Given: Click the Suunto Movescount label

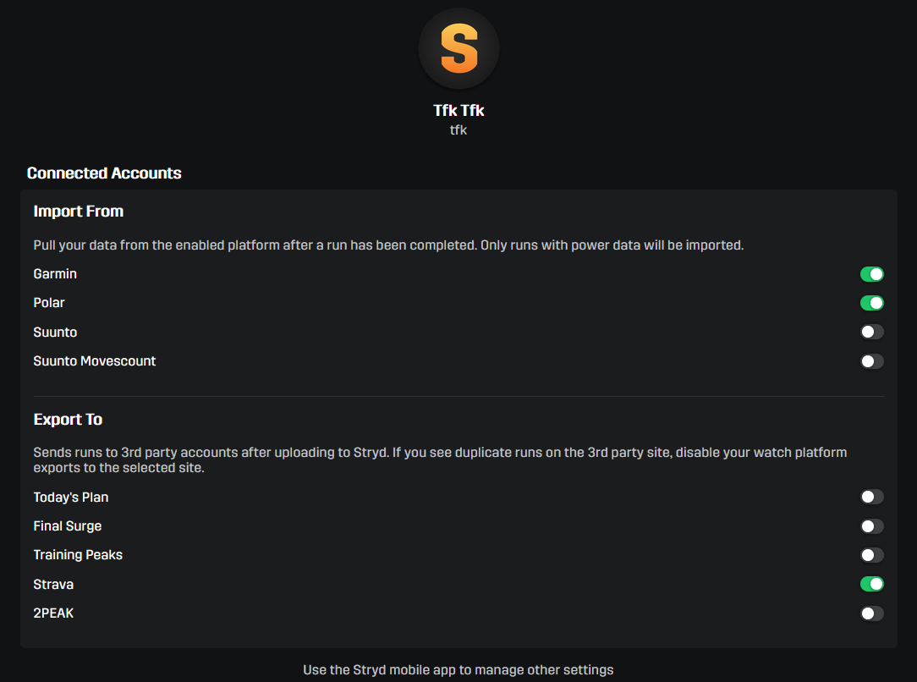Looking at the screenshot, I should point(95,361).
